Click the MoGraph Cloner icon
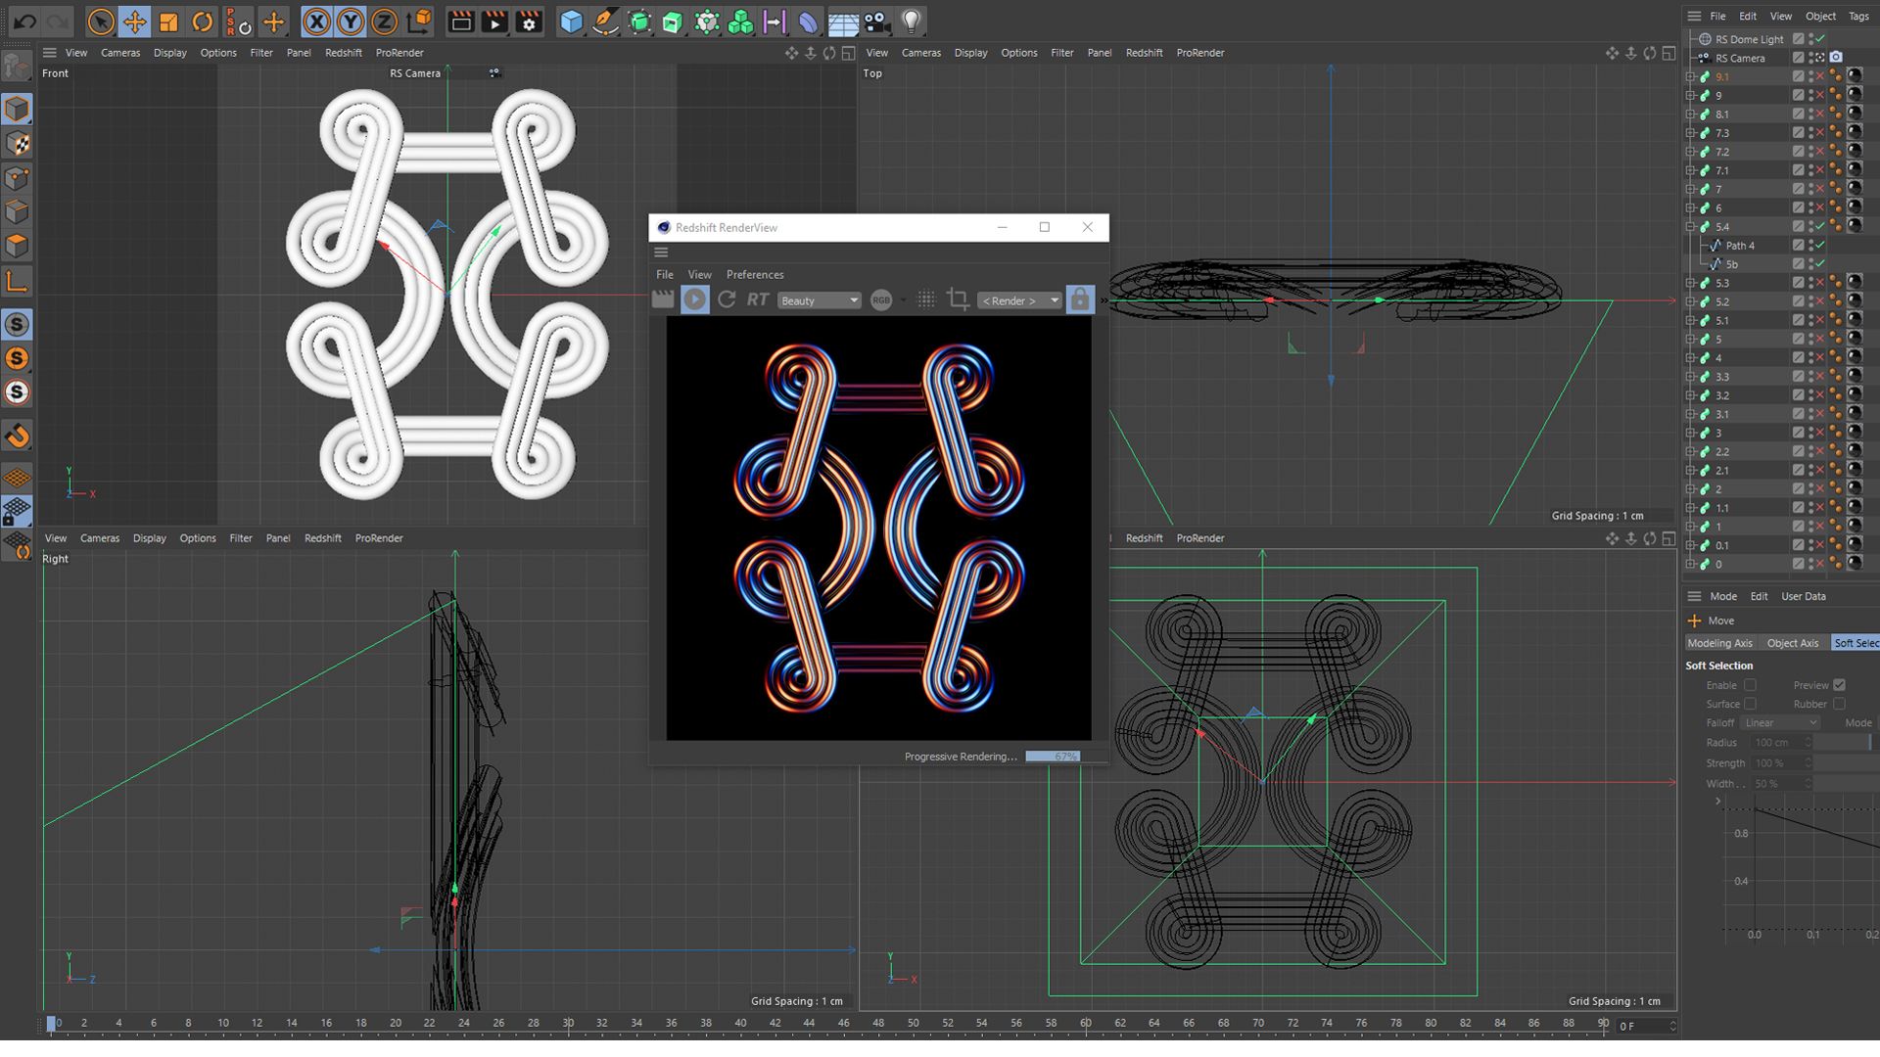The width and height of the screenshot is (1880, 1057). pyautogui.click(x=740, y=21)
